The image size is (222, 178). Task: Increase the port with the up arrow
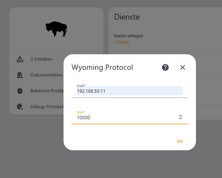[181, 116]
